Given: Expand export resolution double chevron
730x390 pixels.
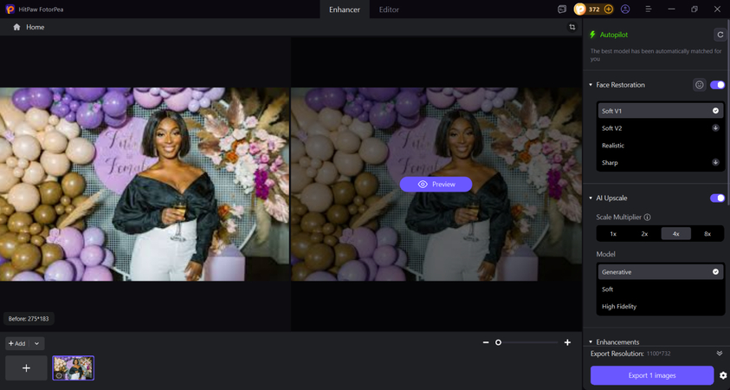Looking at the screenshot, I should pyautogui.click(x=720, y=354).
